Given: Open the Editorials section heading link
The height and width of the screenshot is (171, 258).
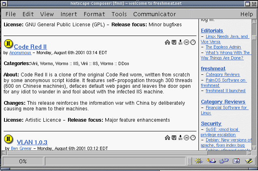Looking at the screenshot, I should [212, 31].
